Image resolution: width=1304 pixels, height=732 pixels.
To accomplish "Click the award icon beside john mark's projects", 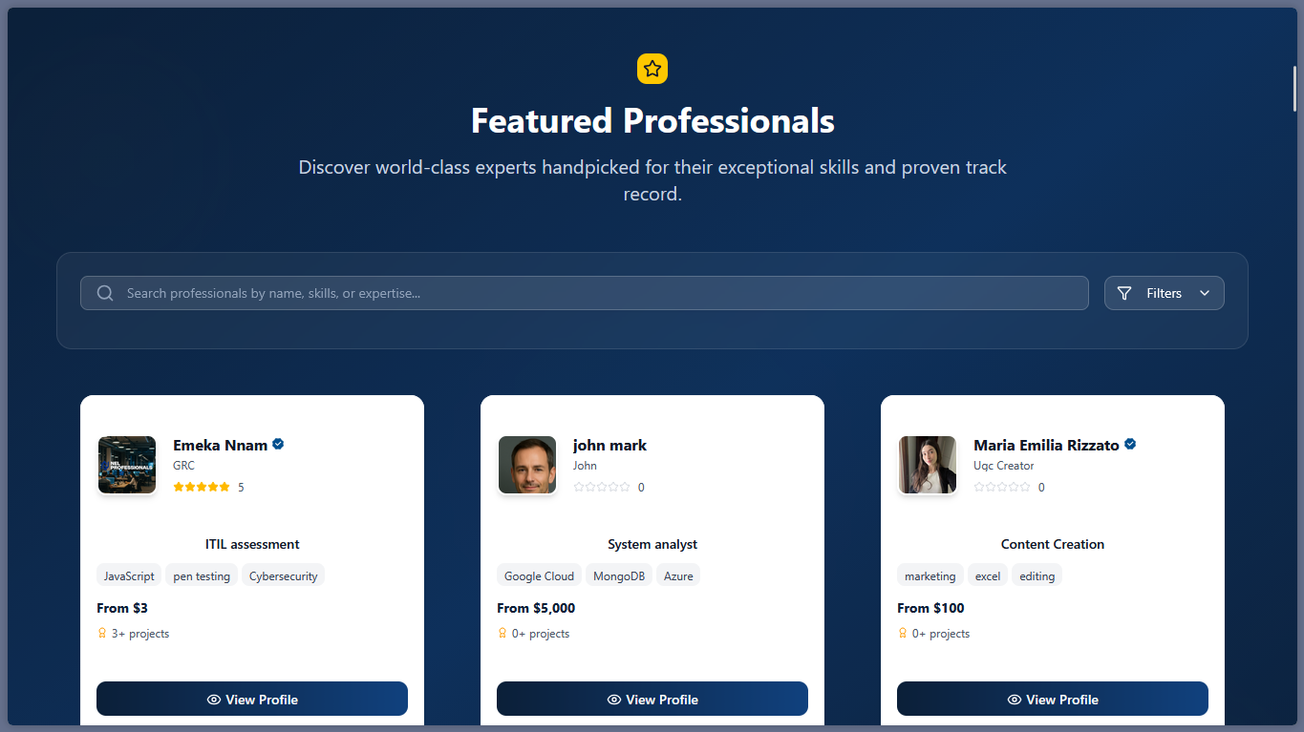I will [x=502, y=633].
